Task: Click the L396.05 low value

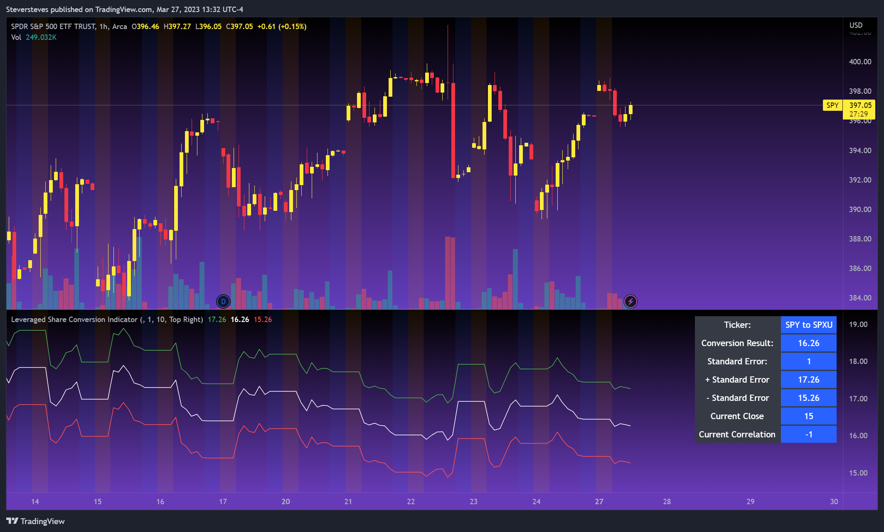Action: pos(209,27)
